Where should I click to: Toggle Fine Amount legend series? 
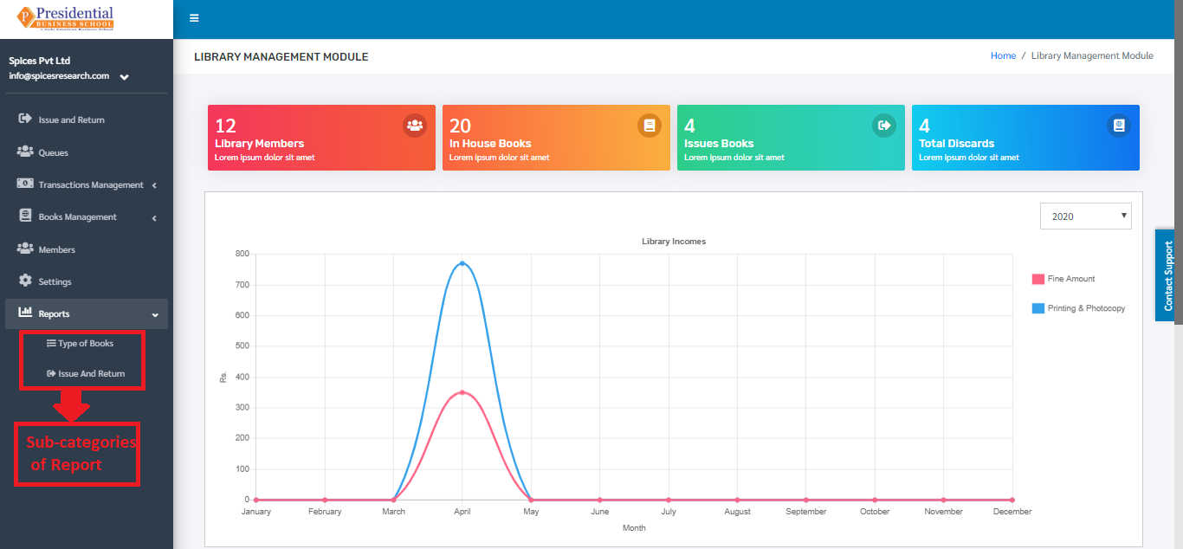1063,279
